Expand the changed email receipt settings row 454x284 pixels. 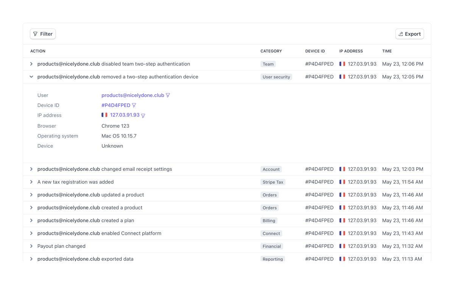(x=31, y=169)
